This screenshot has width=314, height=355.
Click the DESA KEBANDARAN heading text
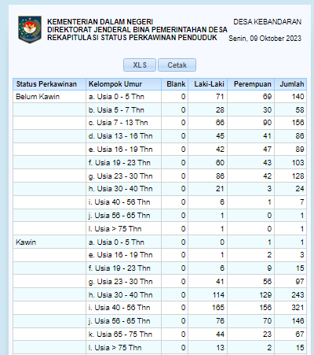pos(267,22)
